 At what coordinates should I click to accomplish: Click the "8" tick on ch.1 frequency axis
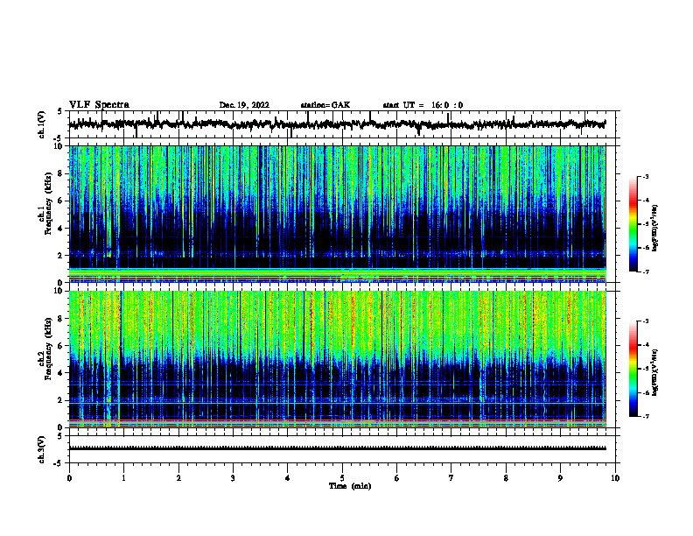60,173
